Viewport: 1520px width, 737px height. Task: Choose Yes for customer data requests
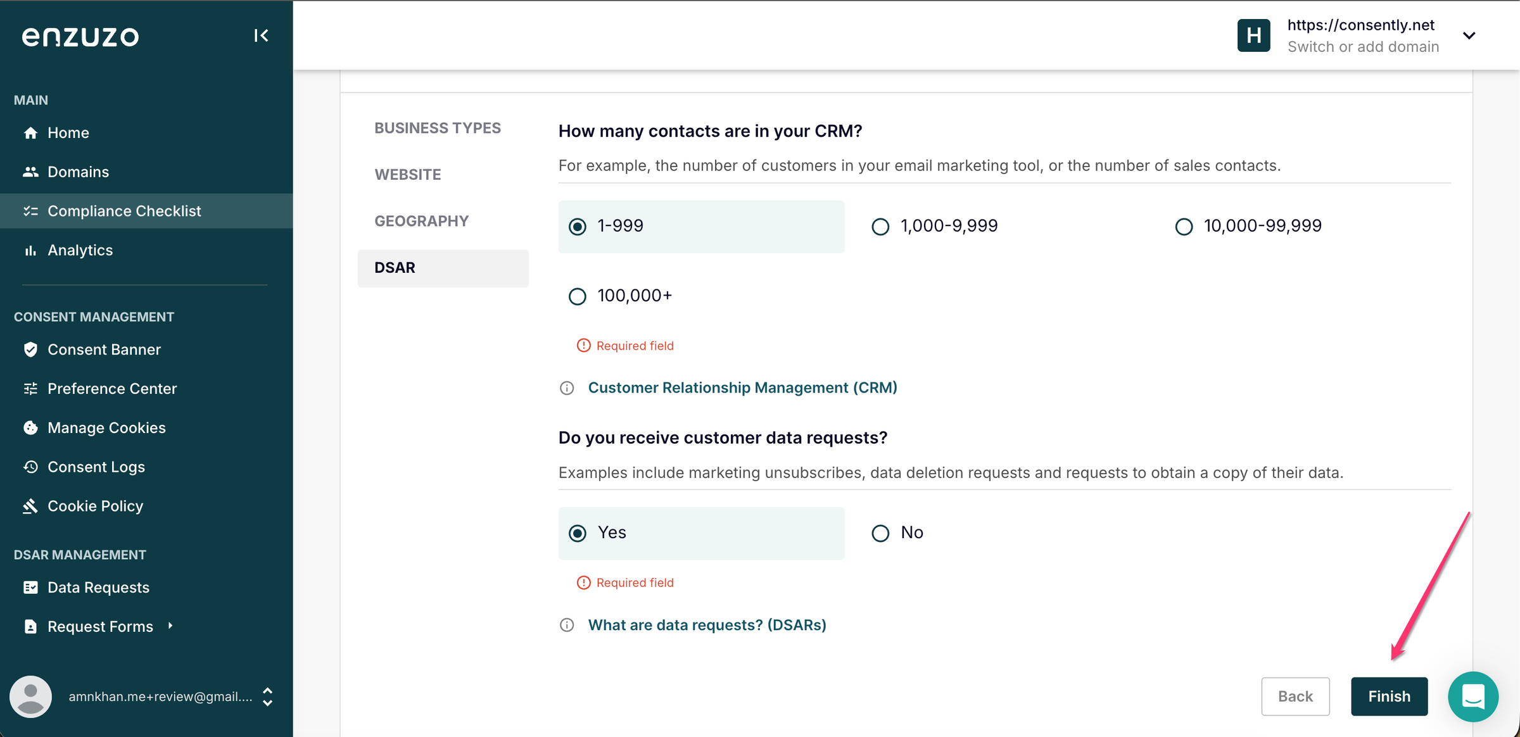(701, 533)
